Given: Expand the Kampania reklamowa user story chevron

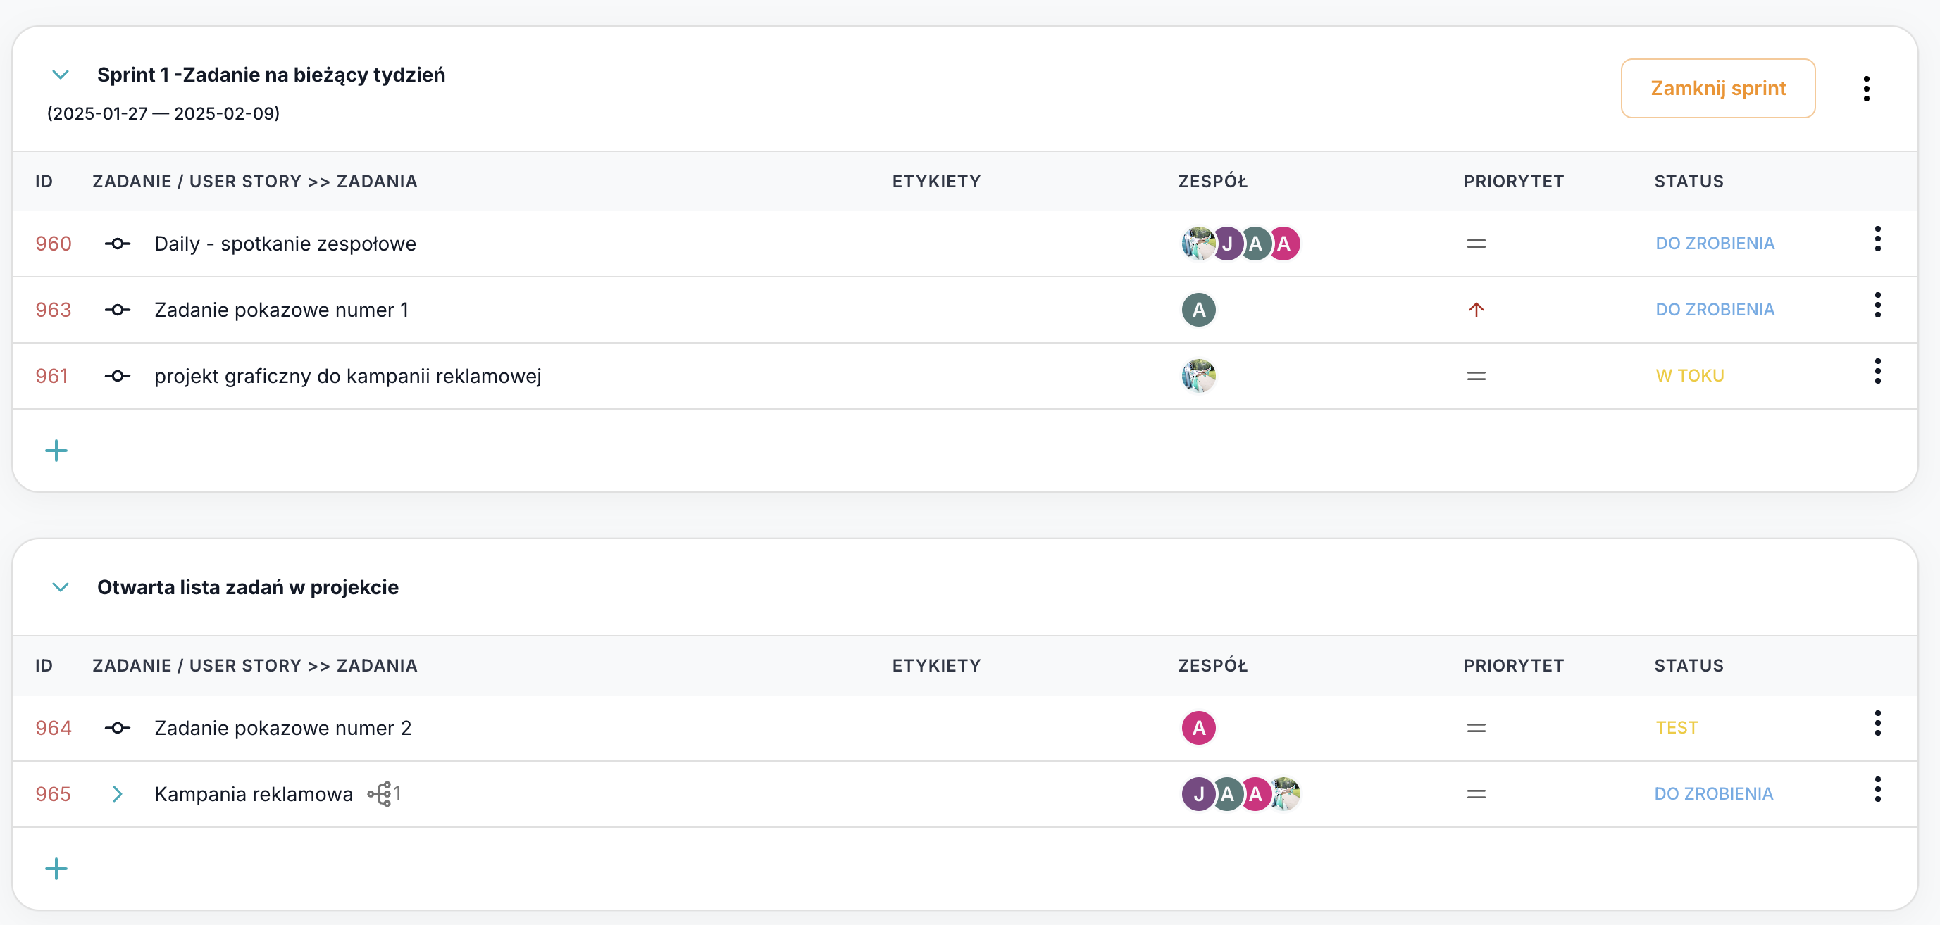Looking at the screenshot, I should point(118,793).
